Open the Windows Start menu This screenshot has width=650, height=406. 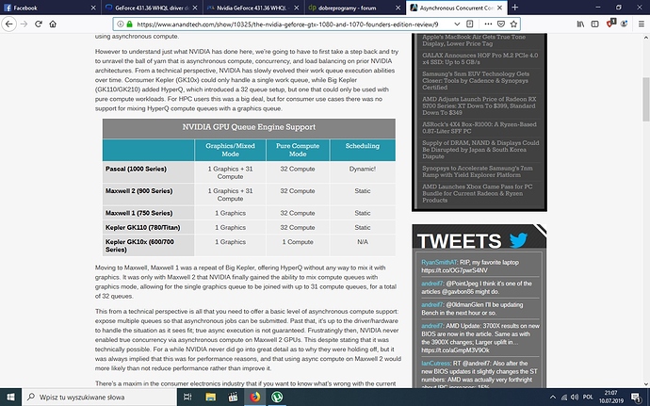(10, 397)
